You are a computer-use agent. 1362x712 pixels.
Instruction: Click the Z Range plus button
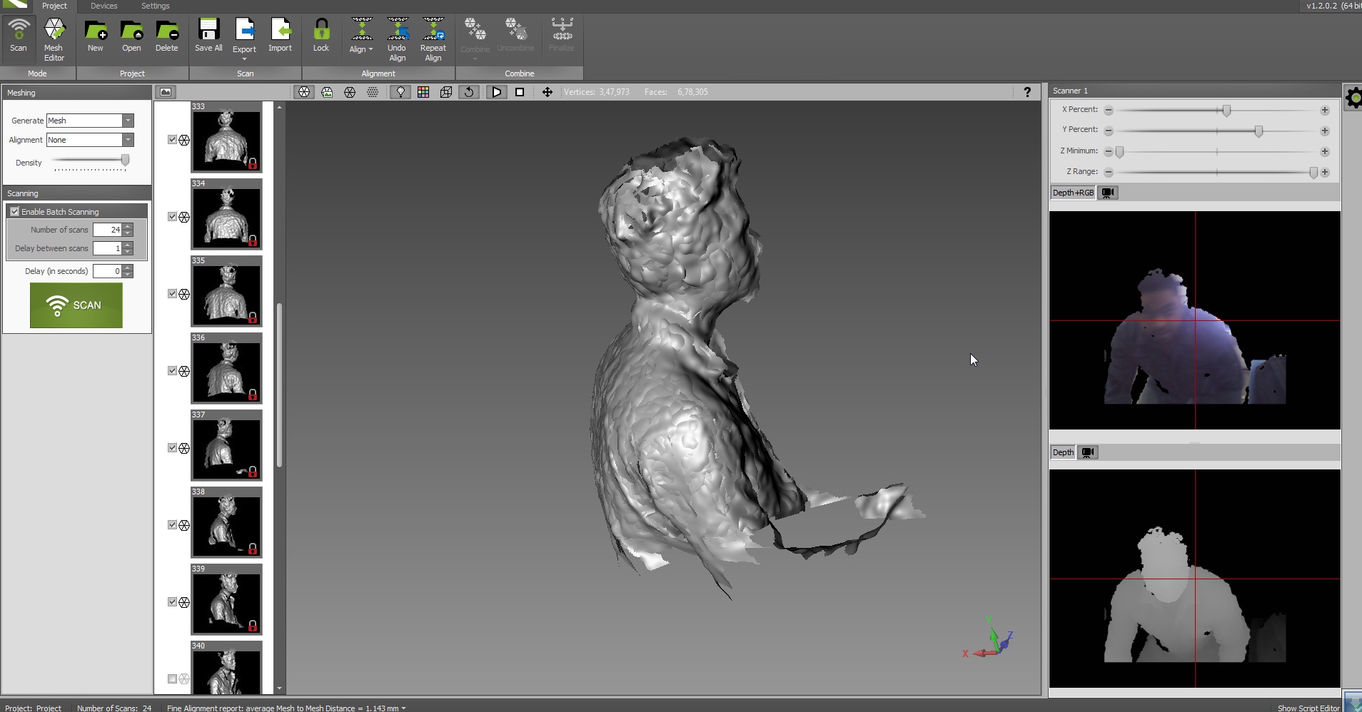pos(1325,172)
